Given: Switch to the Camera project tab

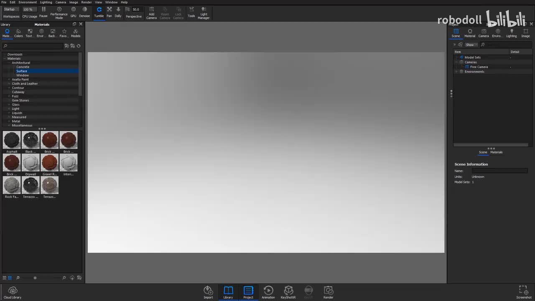Looking at the screenshot, I should tap(484, 33).
